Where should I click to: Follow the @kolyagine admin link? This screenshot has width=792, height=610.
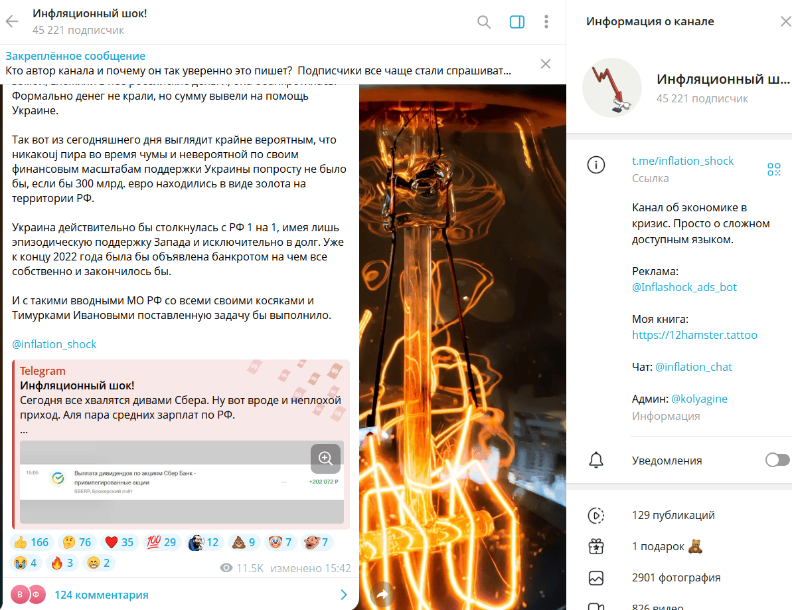coord(699,399)
